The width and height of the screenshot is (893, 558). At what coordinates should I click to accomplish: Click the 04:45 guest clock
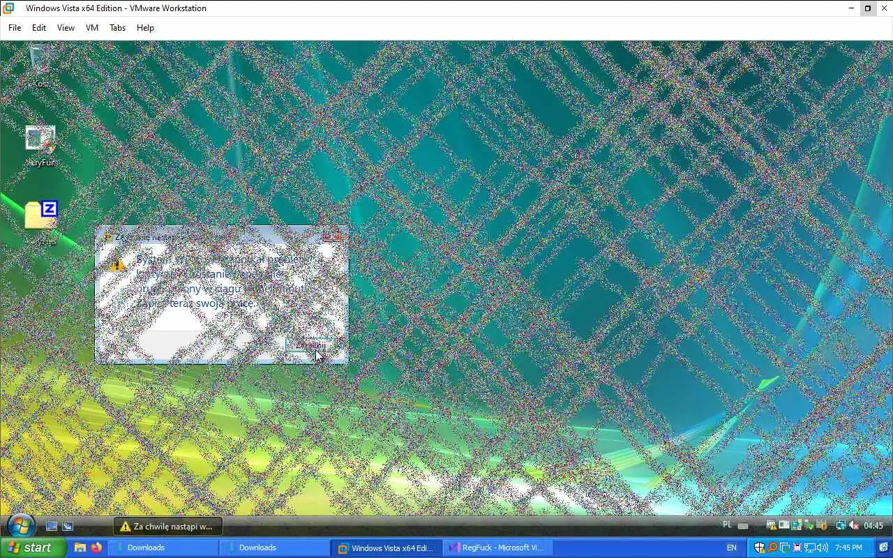pyautogui.click(x=873, y=526)
